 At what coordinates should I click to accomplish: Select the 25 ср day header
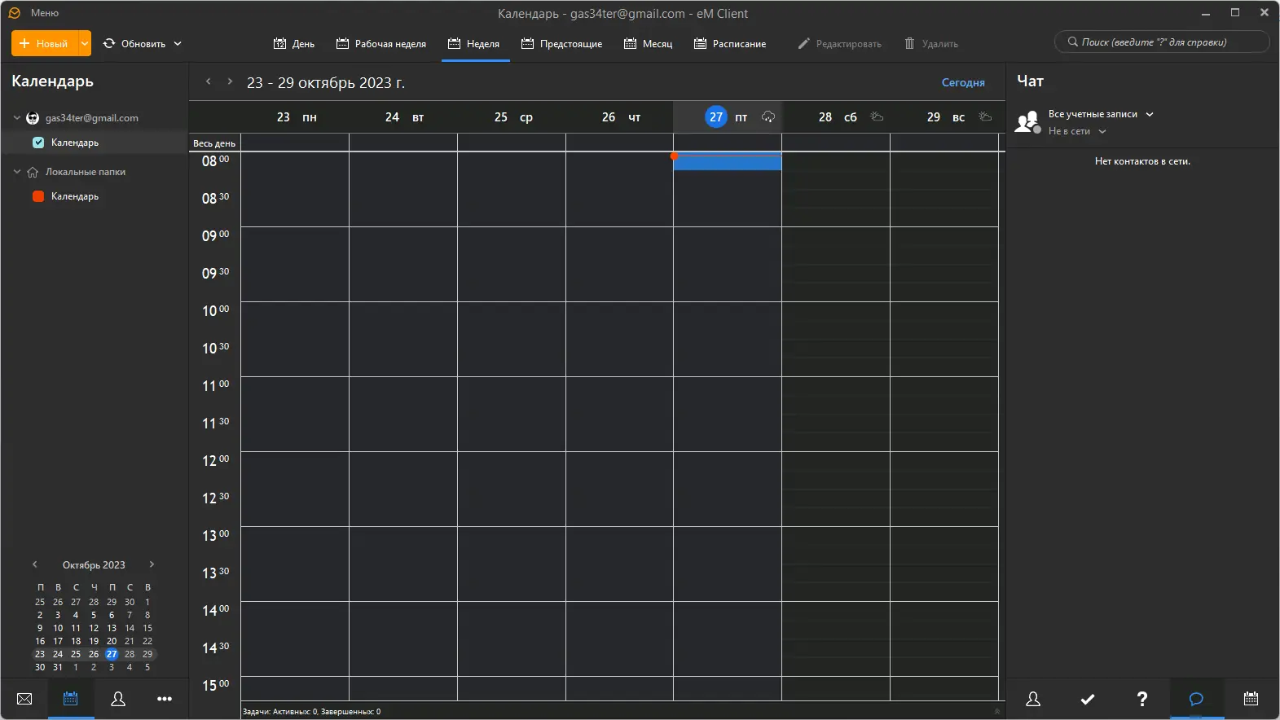(x=513, y=117)
